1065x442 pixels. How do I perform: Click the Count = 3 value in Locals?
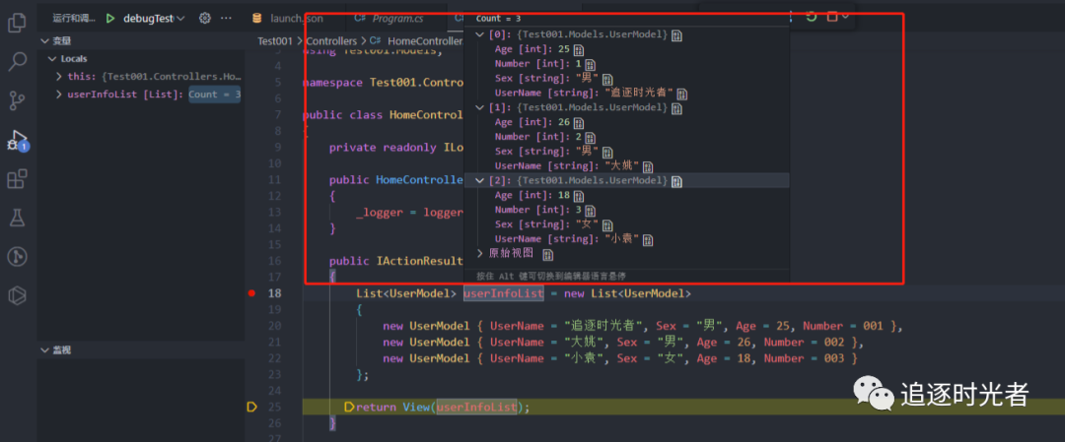[x=215, y=95]
